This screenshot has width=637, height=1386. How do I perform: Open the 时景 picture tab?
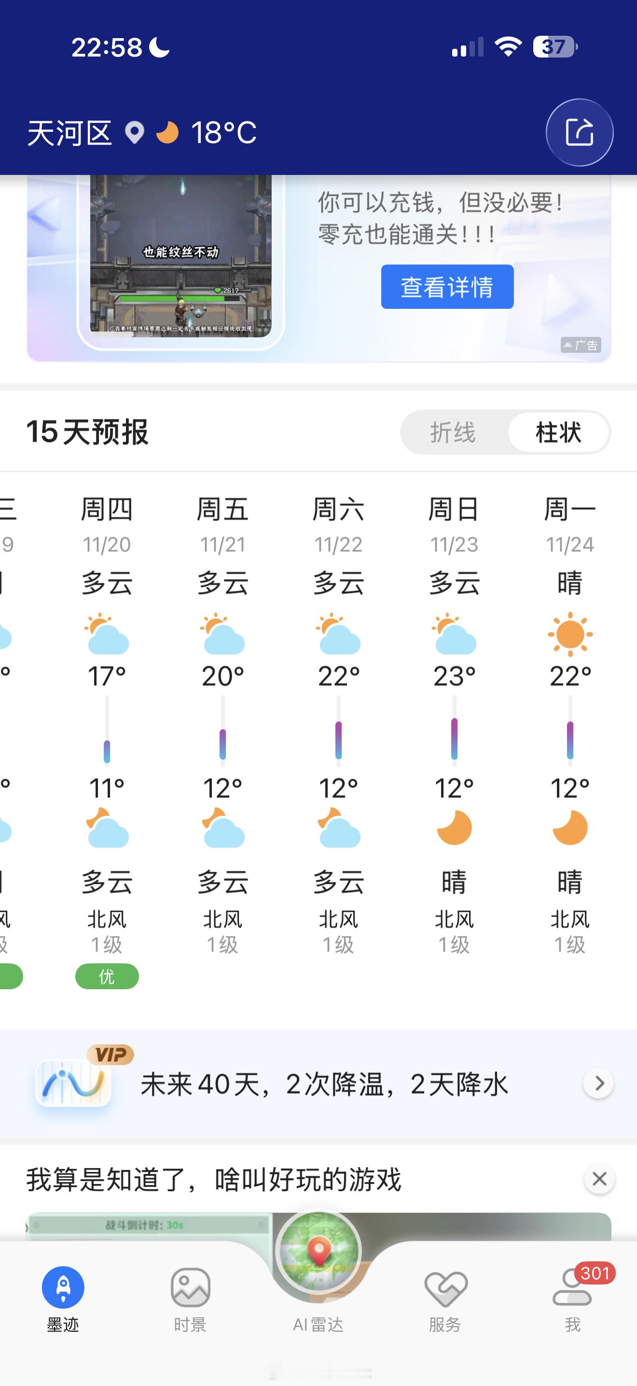190,1298
